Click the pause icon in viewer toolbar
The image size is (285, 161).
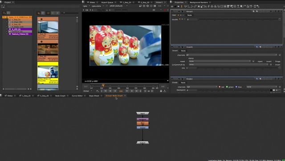click(155, 6)
